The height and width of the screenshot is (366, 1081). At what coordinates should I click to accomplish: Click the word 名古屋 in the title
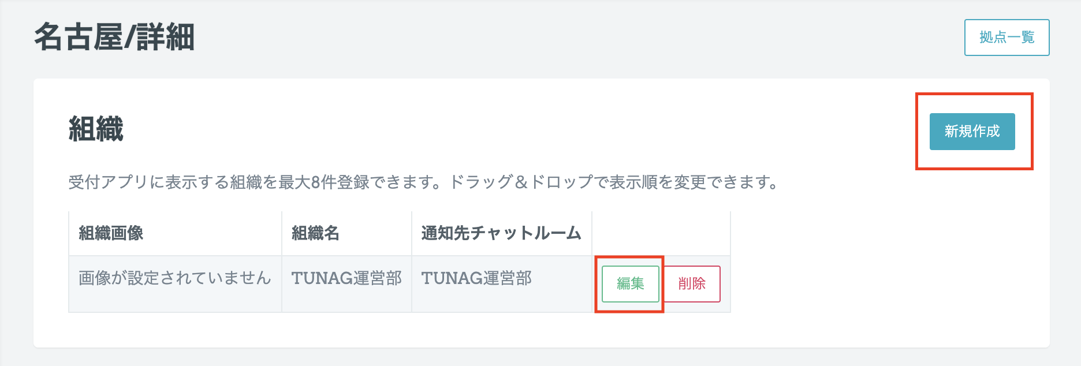(x=78, y=38)
